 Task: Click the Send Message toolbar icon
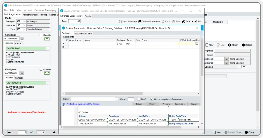pos(128,22)
